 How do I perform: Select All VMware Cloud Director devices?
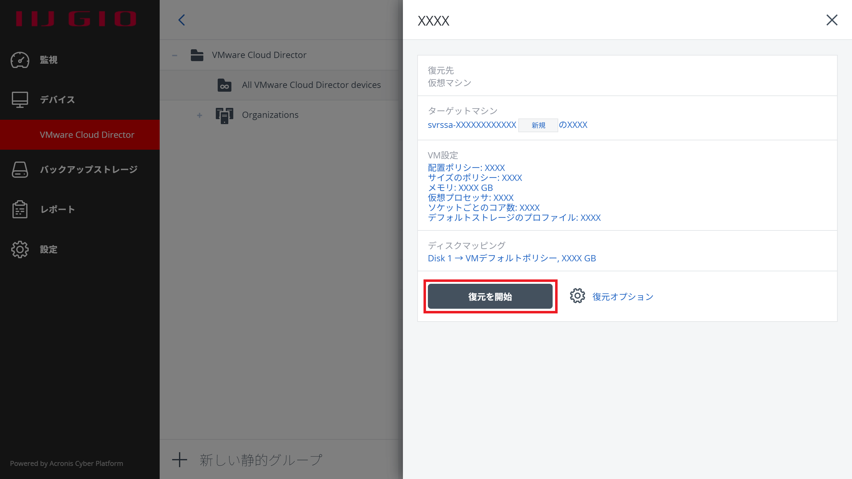point(311,85)
